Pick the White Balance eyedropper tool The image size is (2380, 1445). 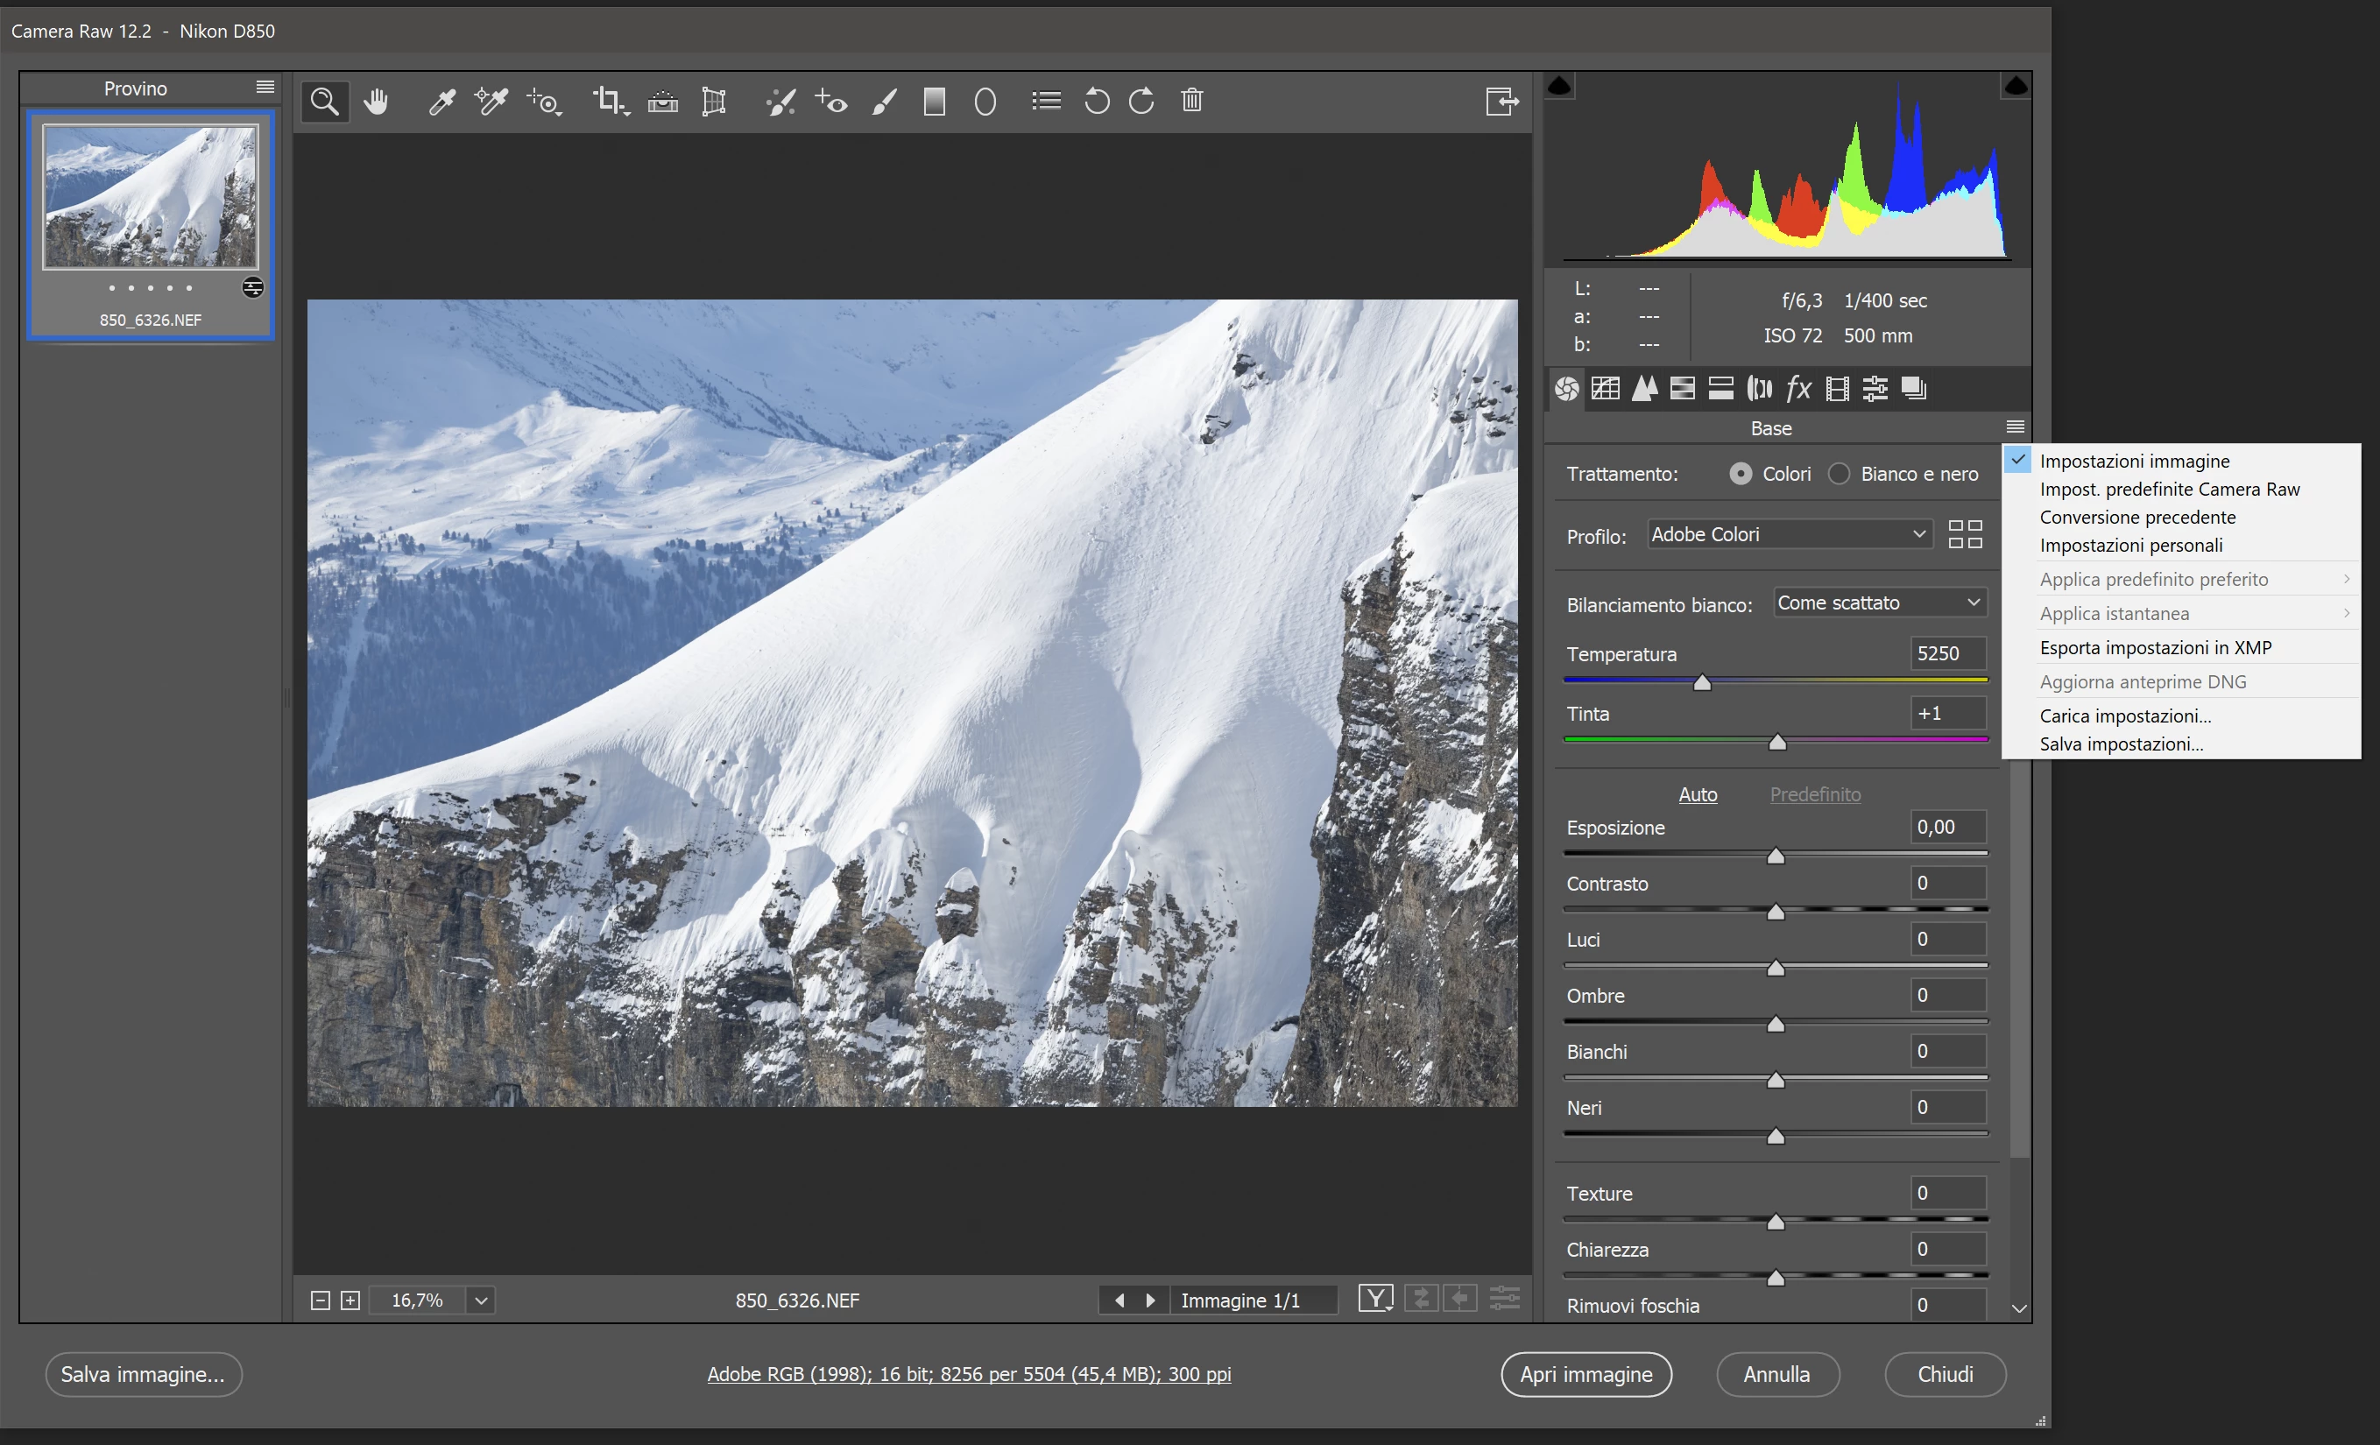441,102
